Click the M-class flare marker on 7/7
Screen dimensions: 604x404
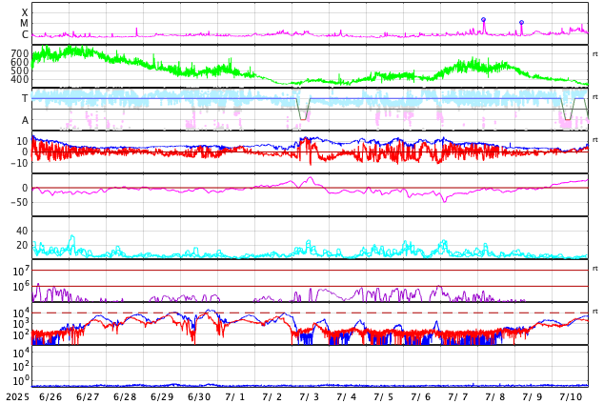[x=483, y=20]
